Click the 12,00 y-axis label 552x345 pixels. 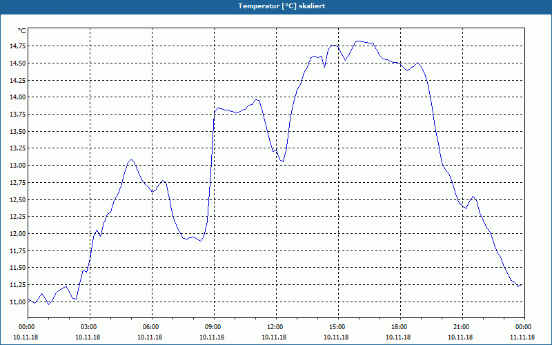(x=18, y=234)
